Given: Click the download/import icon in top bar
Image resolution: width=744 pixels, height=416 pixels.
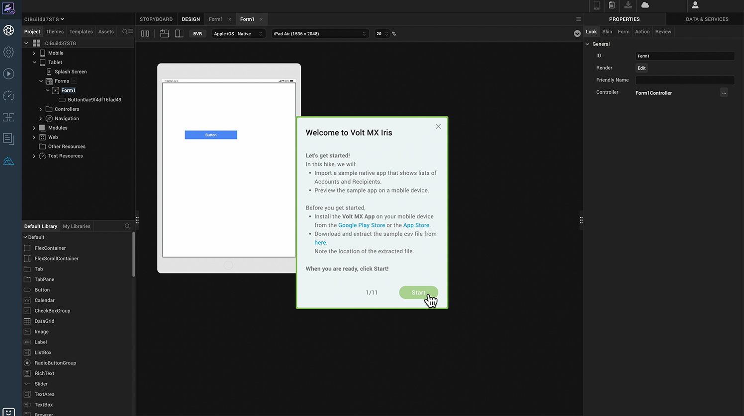Looking at the screenshot, I should [x=628, y=5].
